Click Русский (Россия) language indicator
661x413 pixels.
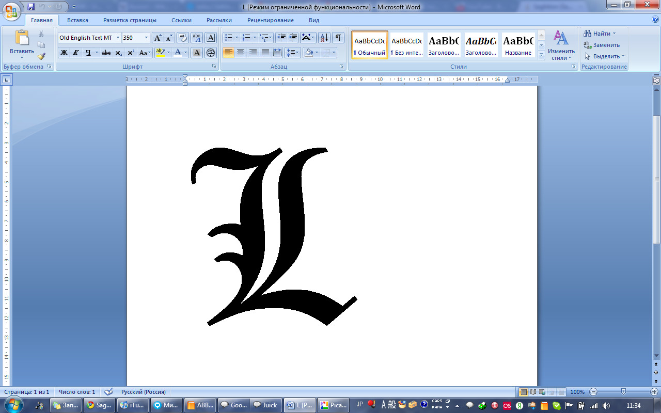tap(143, 392)
